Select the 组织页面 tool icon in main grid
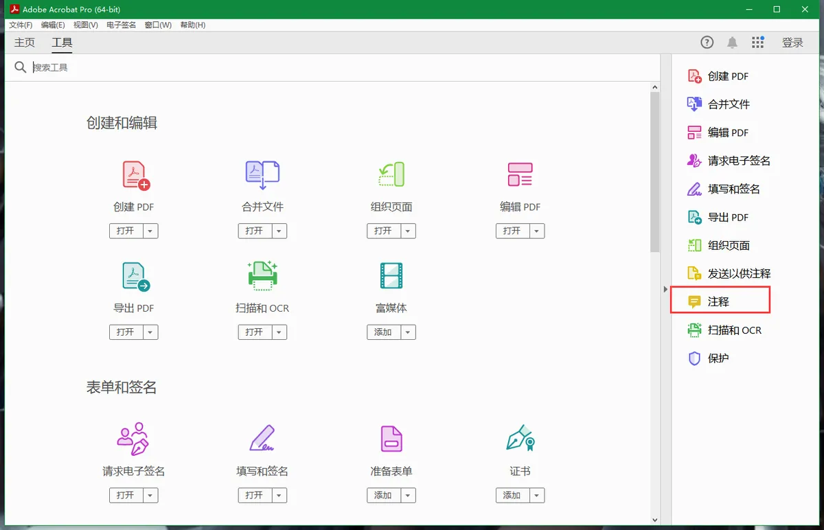Image resolution: width=824 pixels, height=530 pixels. pos(391,174)
